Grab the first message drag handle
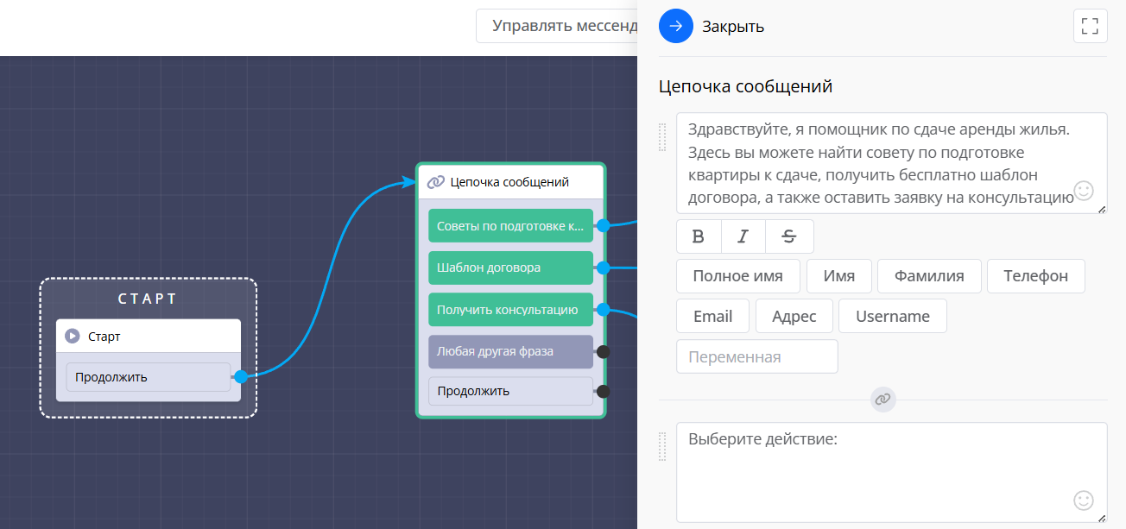The image size is (1126, 529). 663,137
